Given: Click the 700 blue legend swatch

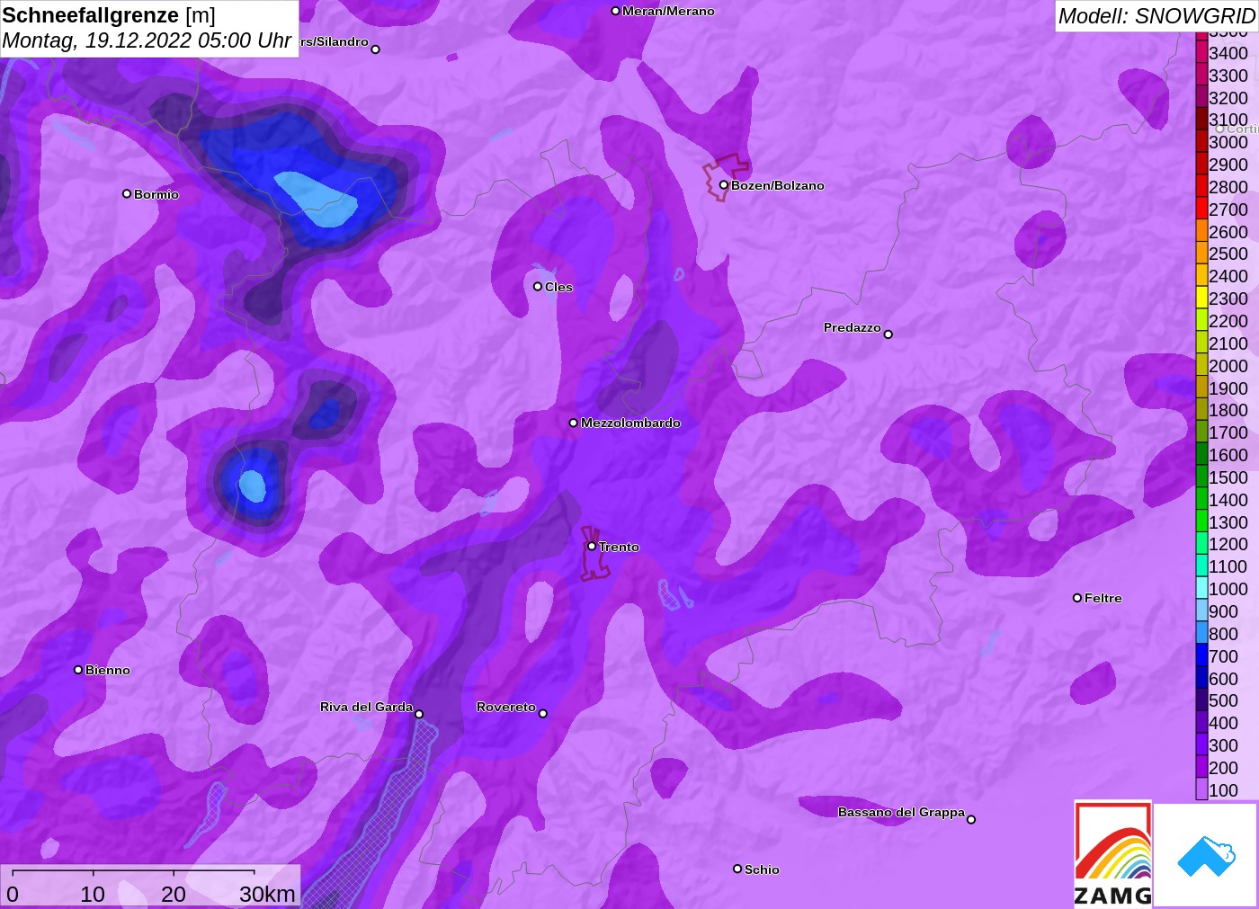Looking at the screenshot, I should click(x=1201, y=655).
